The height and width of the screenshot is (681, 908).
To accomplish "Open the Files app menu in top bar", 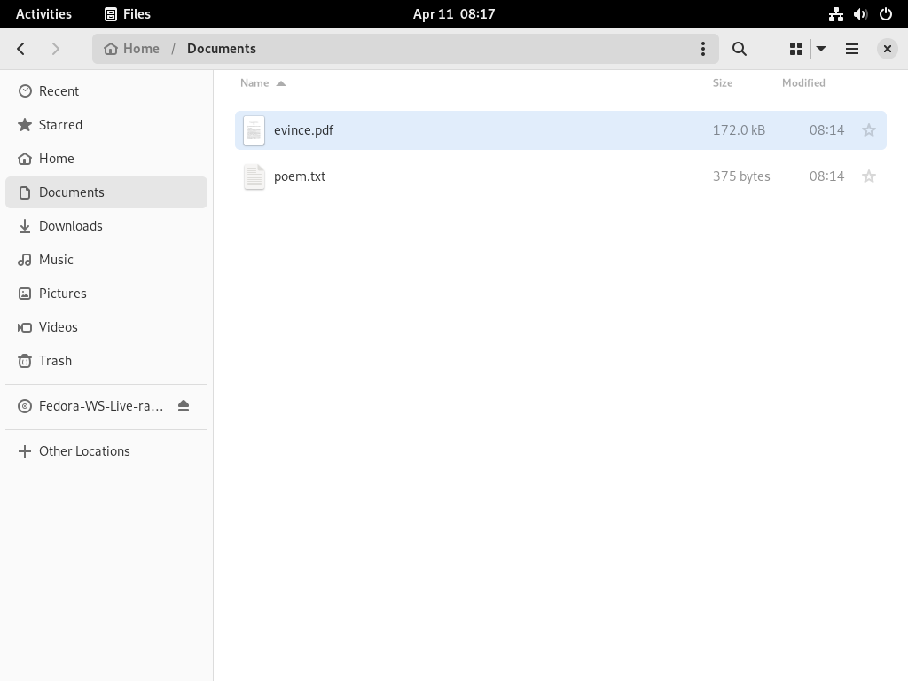I will [128, 14].
